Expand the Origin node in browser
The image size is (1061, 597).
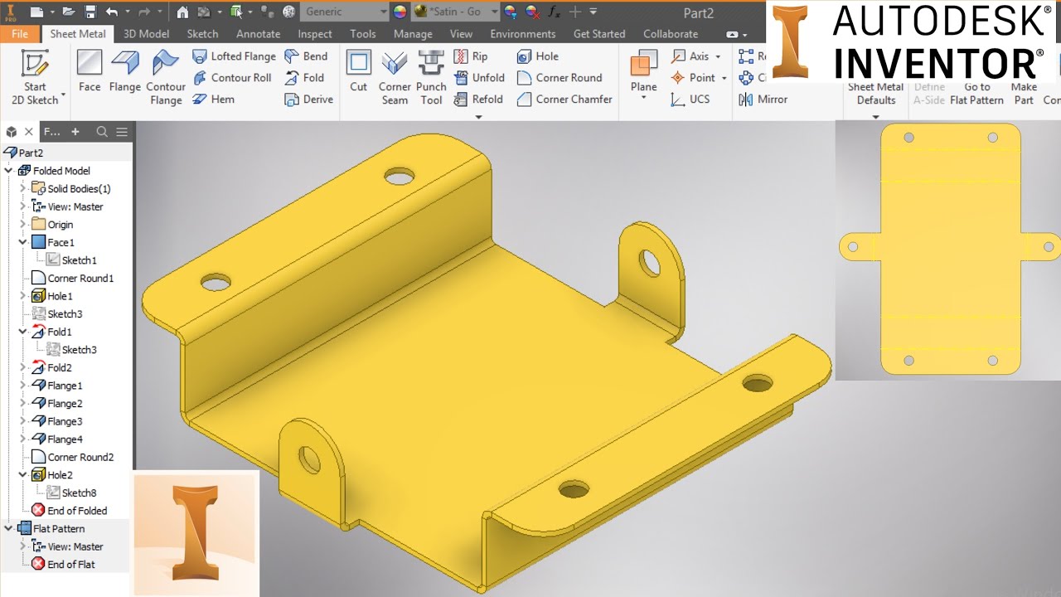tap(24, 224)
